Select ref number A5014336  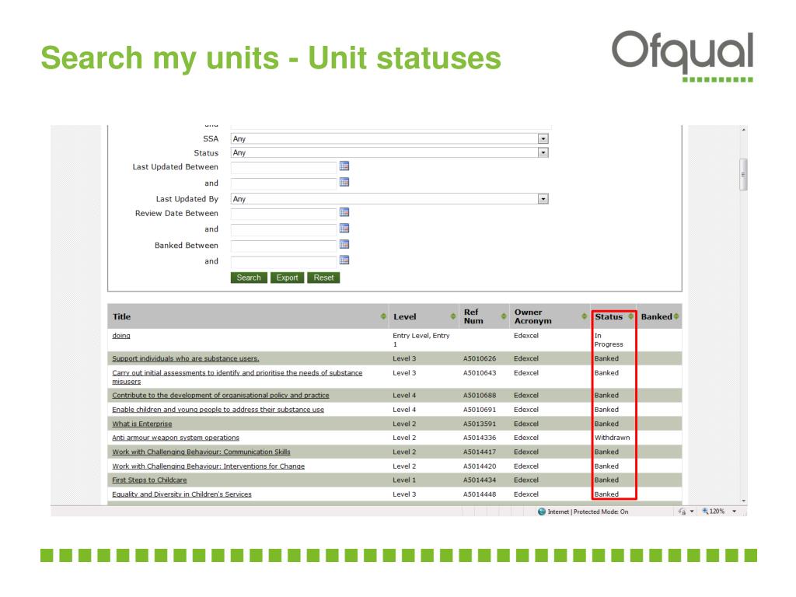click(479, 438)
